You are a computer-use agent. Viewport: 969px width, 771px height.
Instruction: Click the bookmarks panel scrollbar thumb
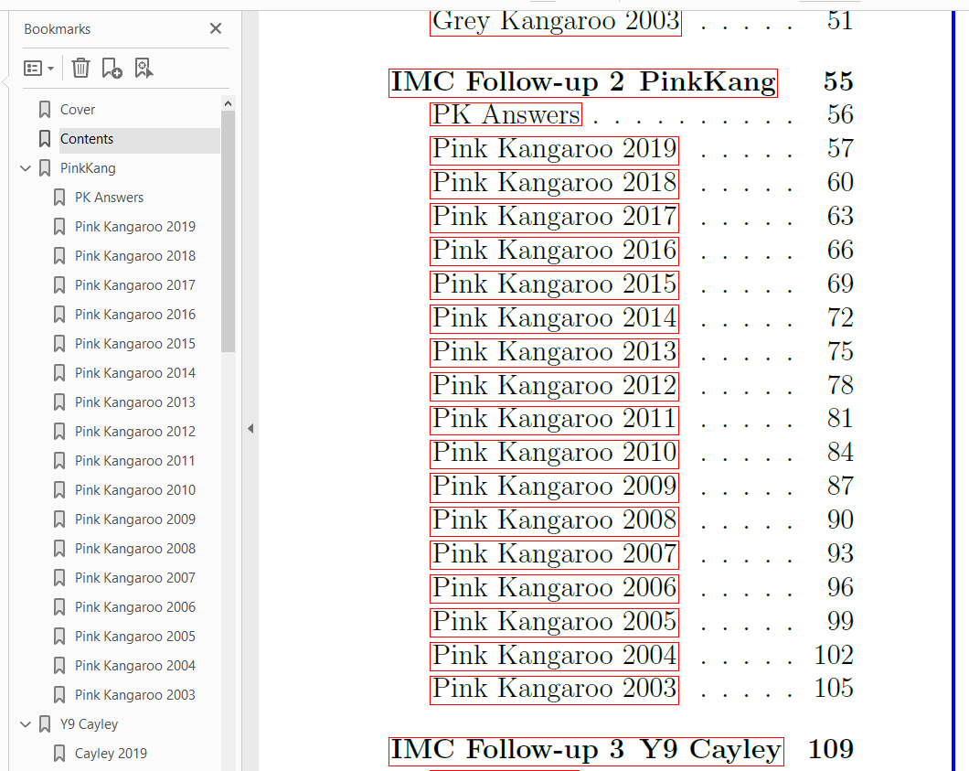point(228,231)
